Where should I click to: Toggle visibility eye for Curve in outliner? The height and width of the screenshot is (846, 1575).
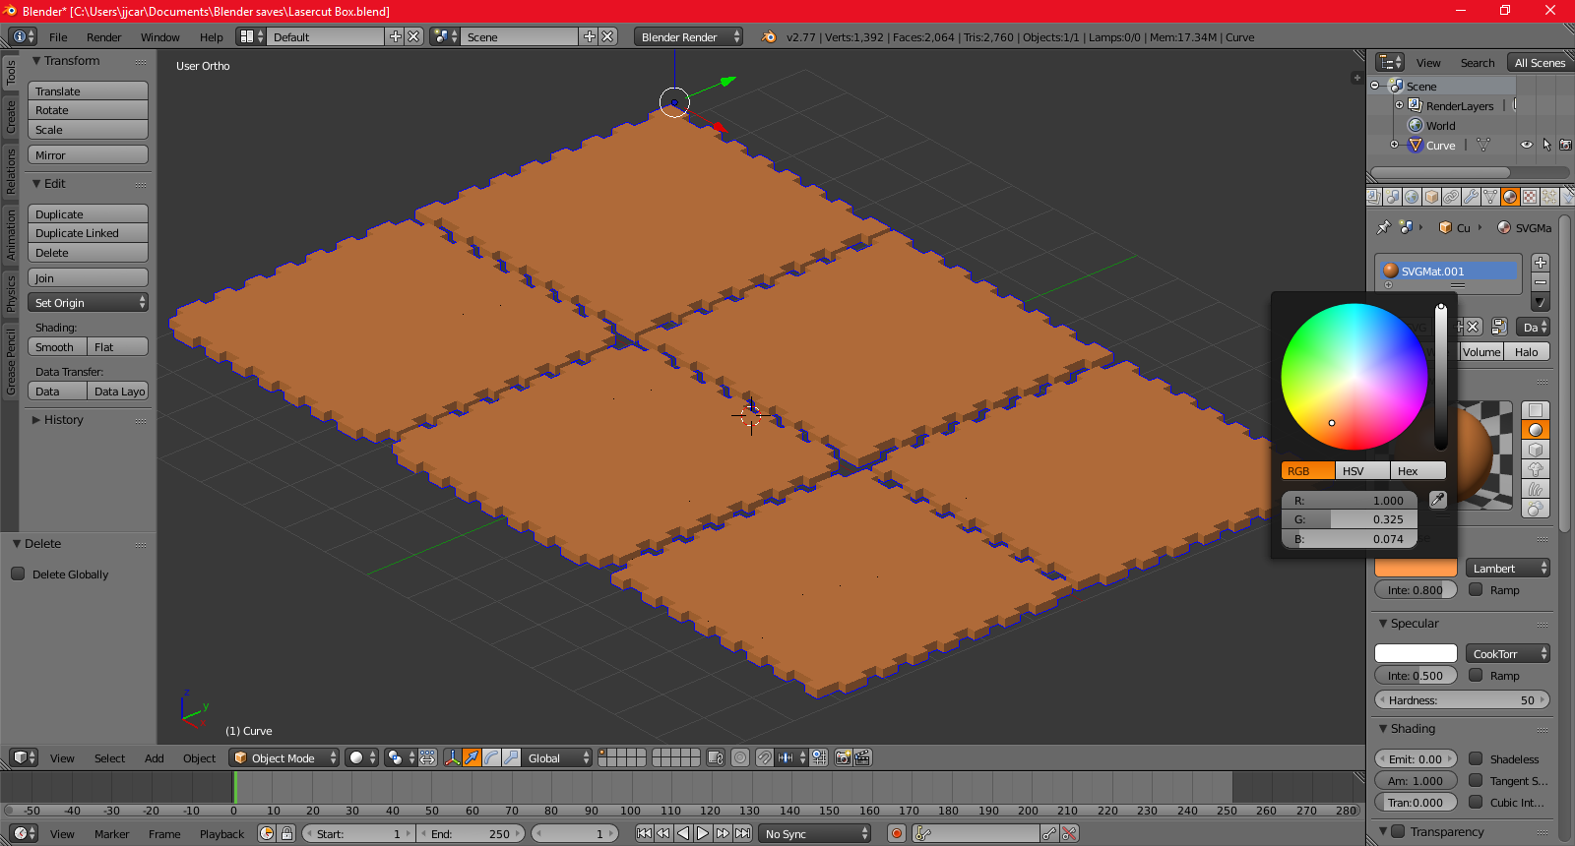[x=1527, y=145]
